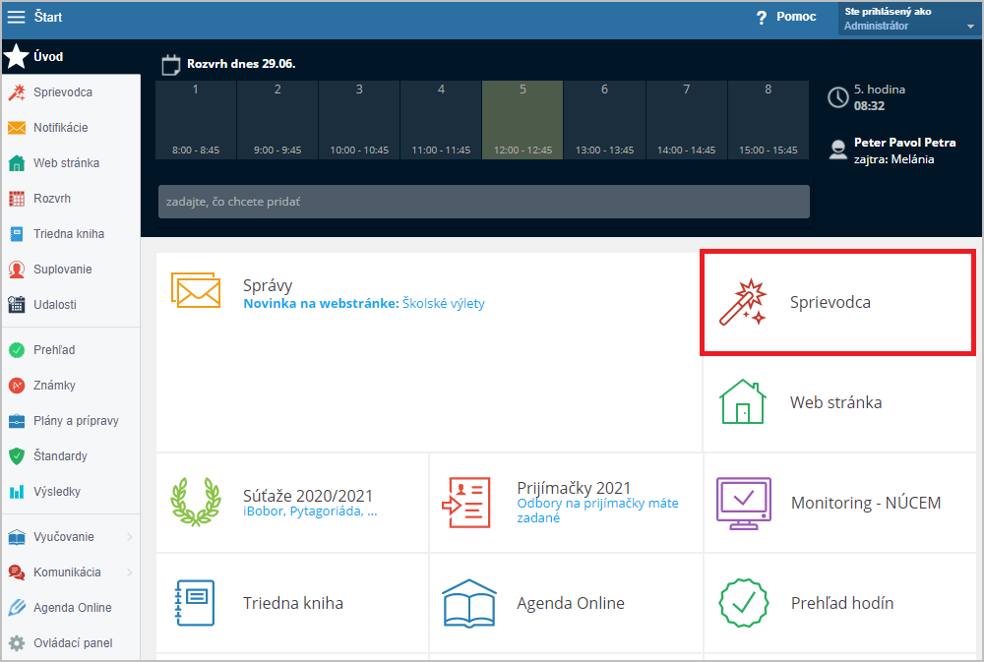Open the Správy envelope icon tile
984x662 pixels.
(195, 291)
